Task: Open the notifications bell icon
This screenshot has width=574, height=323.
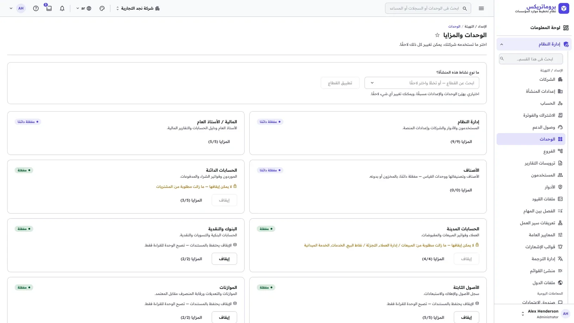Action: (62, 8)
